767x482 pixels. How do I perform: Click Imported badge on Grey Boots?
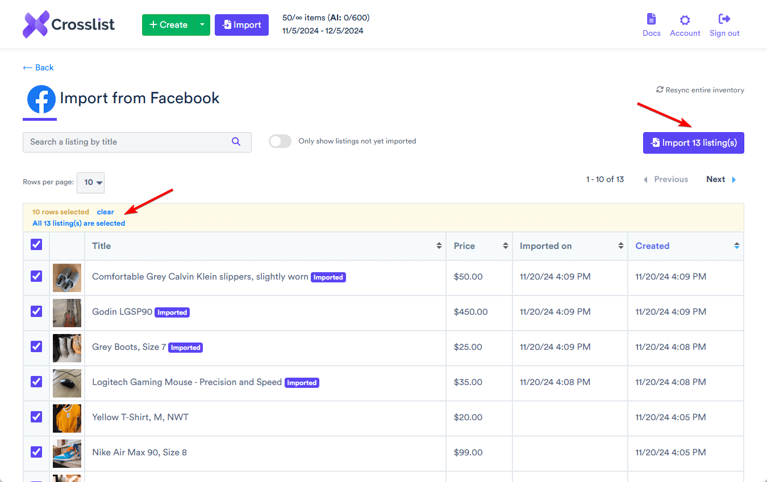click(186, 348)
